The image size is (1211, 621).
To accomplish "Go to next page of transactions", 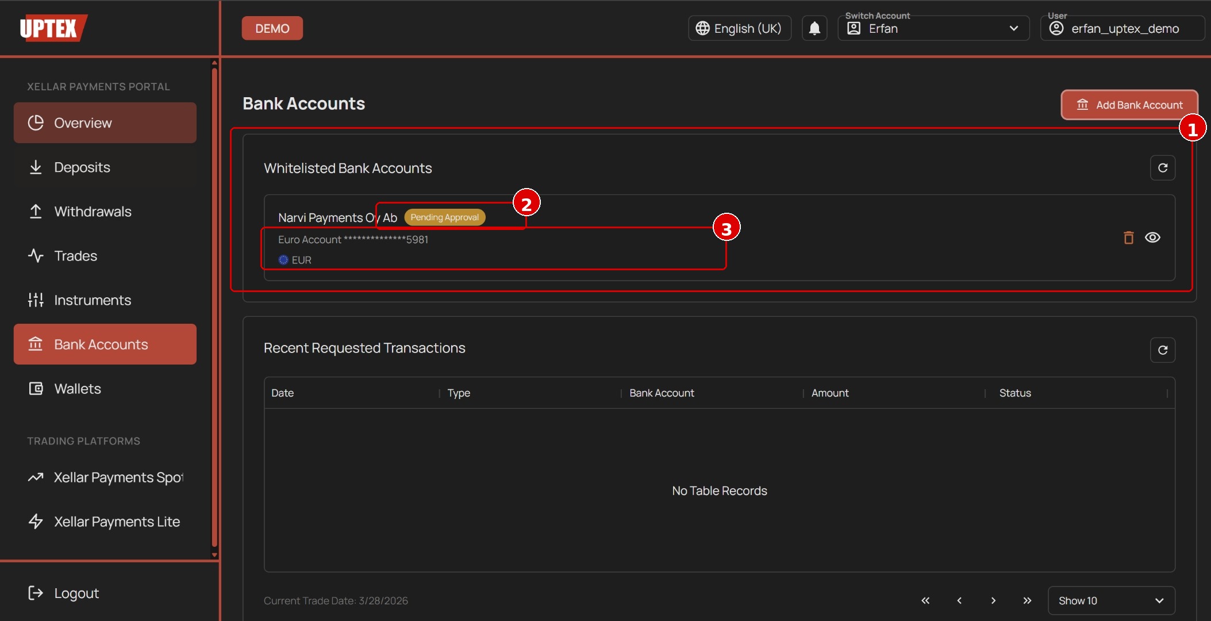I will [x=993, y=600].
